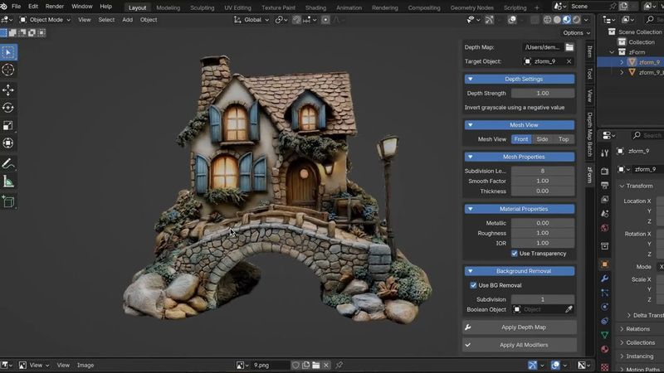Switch to solid viewport shading
664x373 pixels.
pos(557,19)
